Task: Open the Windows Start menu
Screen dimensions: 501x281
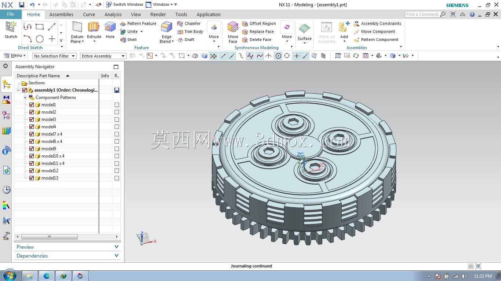Action: click(9, 276)
